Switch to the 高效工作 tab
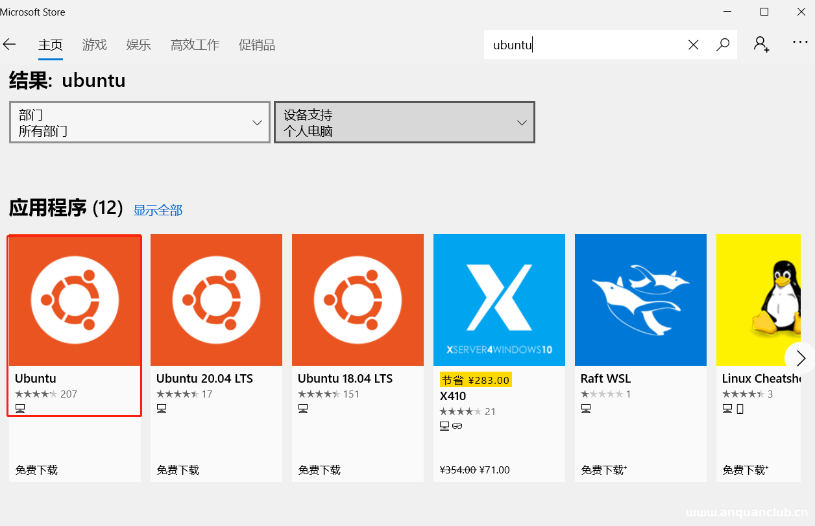The image size is (815, 526). point(194,44)
